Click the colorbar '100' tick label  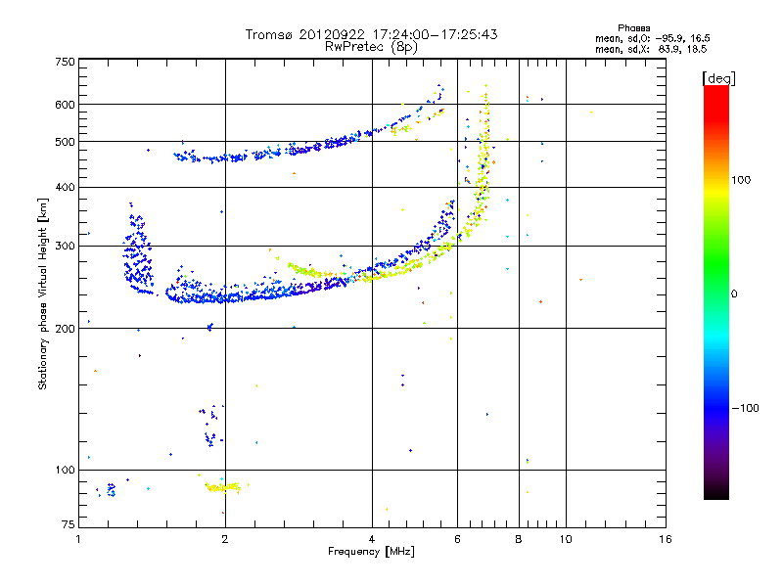741,180
